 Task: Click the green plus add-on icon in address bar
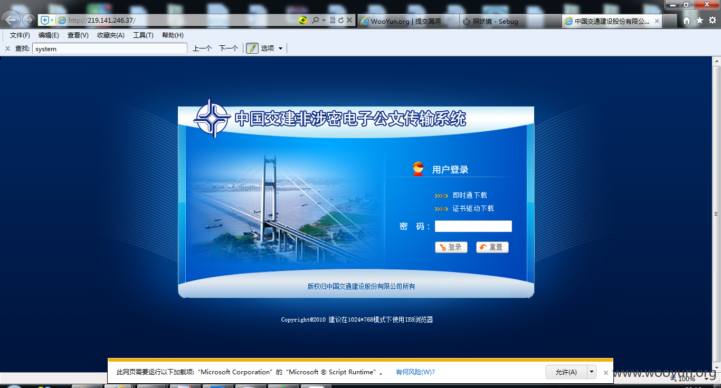click(303, 20)
